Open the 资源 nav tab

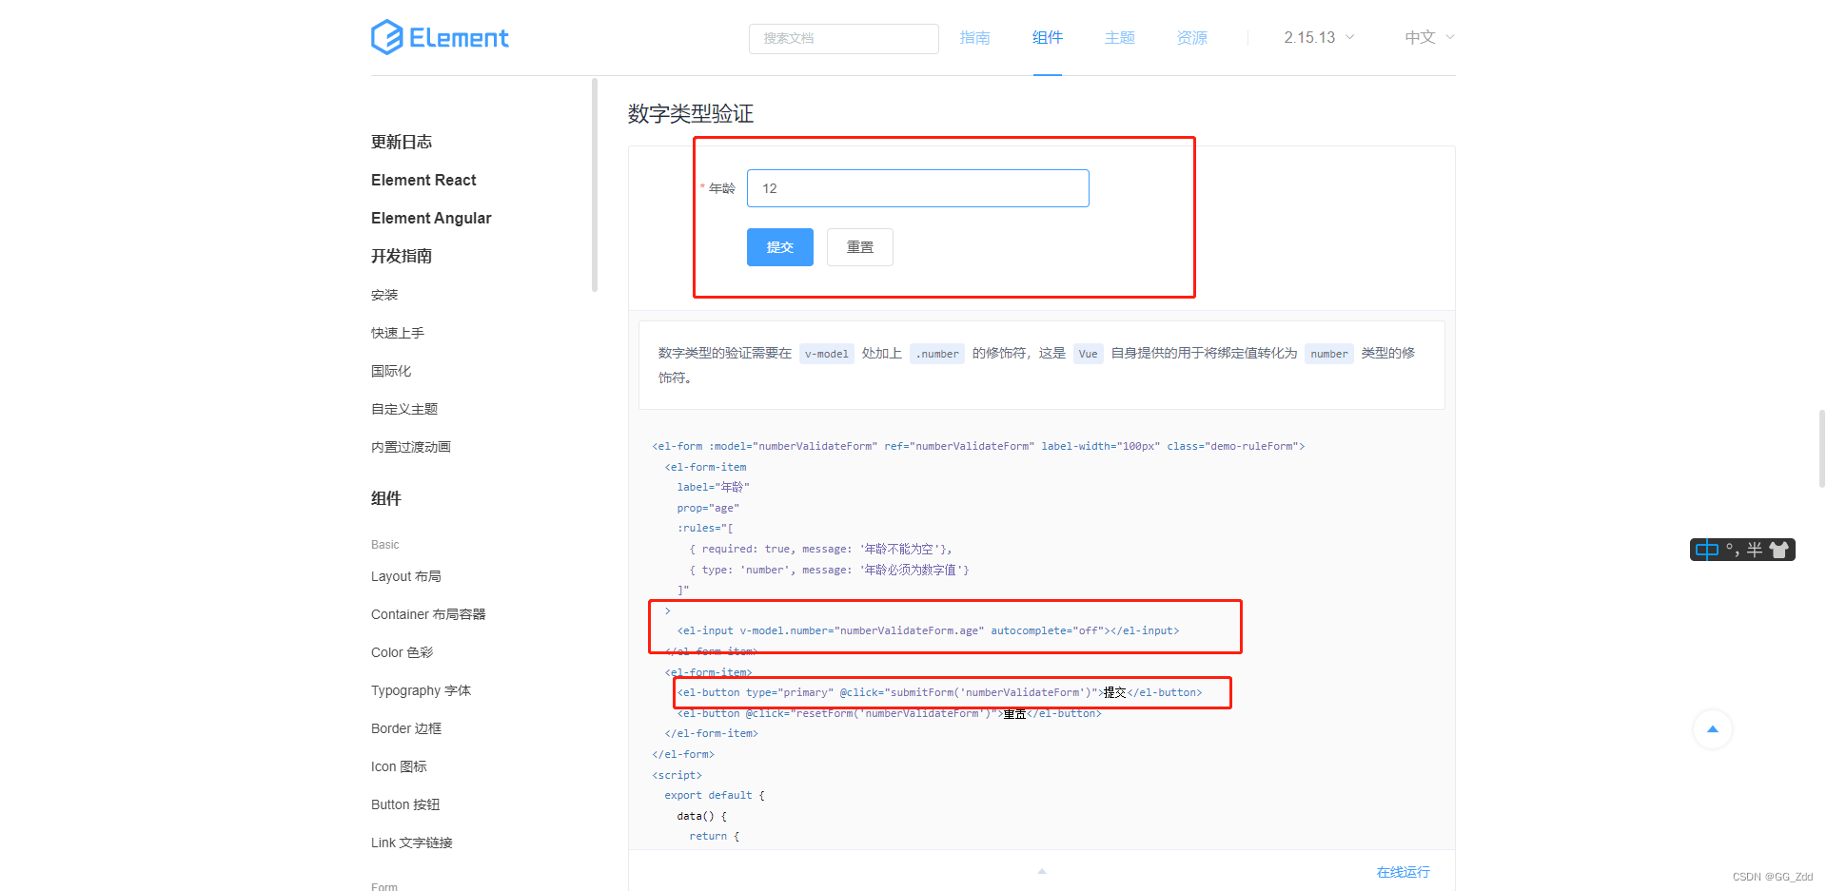pos(1192,37)
